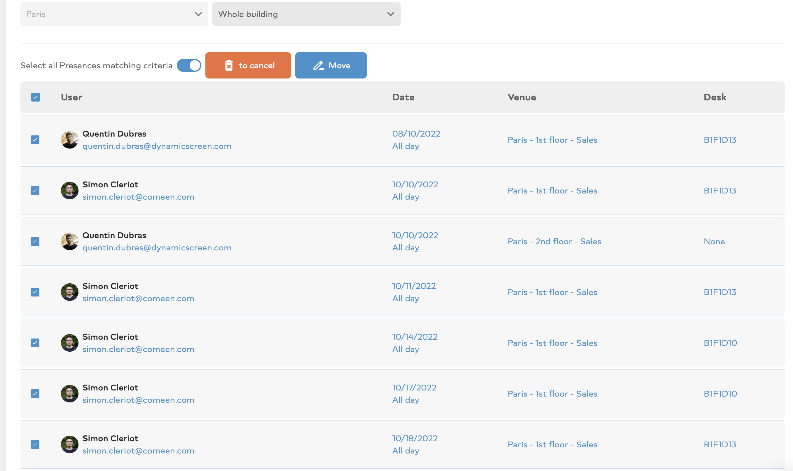Click venue Paris - 1st floor - Sales on 10/18/2022
Image resolution: width=793 pixels, height=471 pixels.
click(553, 445)
